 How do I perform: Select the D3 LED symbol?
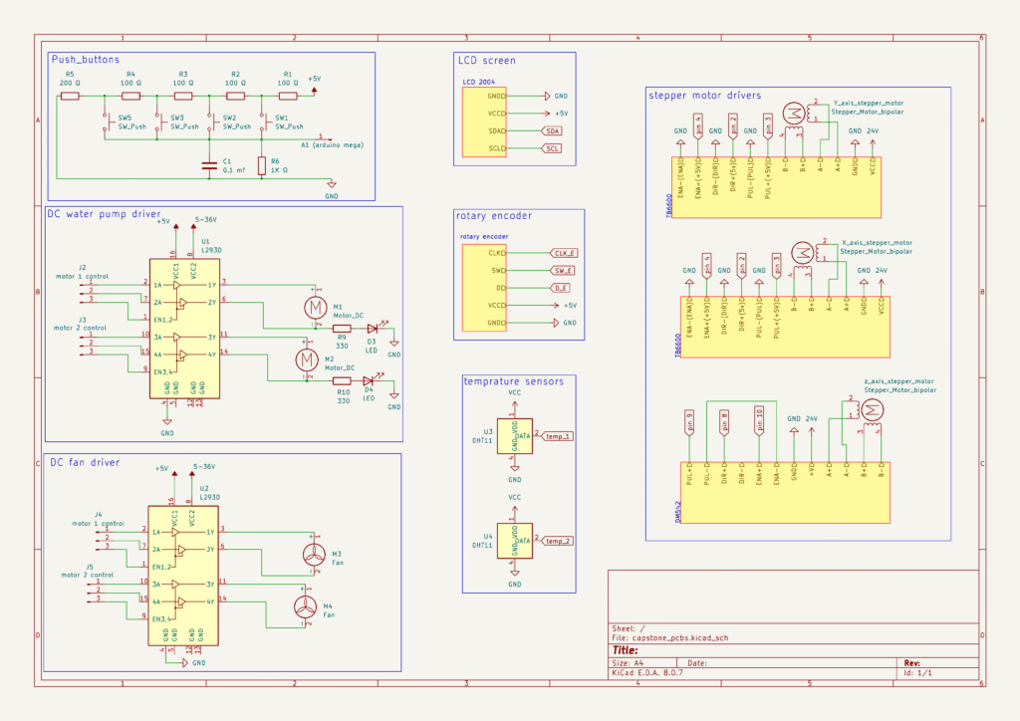pyautogui.click(x=374, y=328)
